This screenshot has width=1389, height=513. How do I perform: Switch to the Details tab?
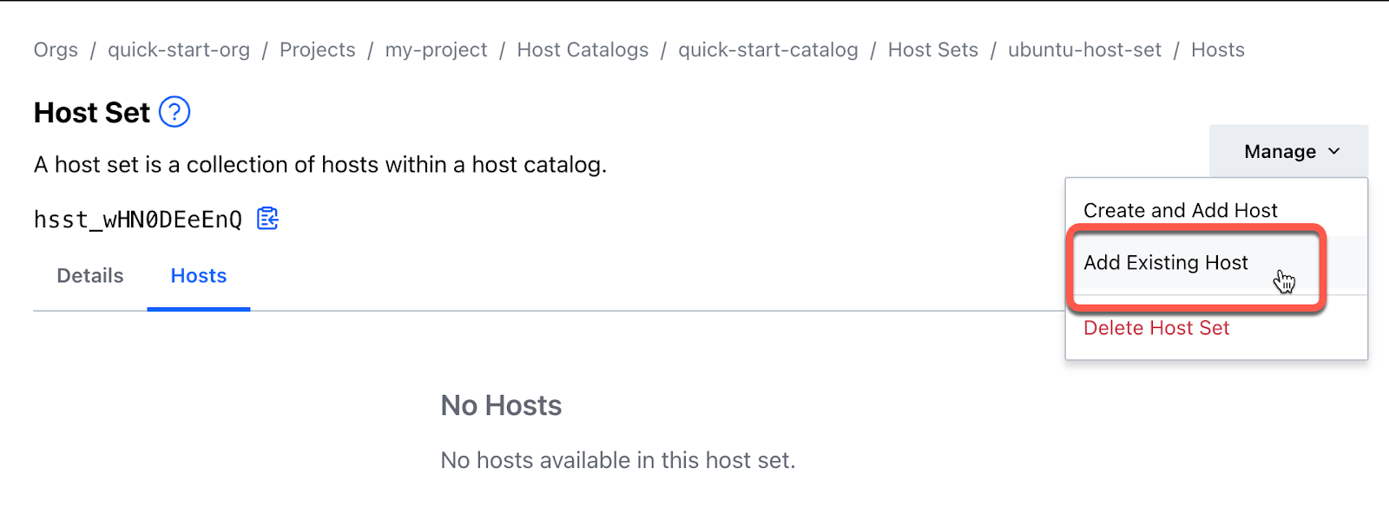pyautogui.click(x=89, y=275)
